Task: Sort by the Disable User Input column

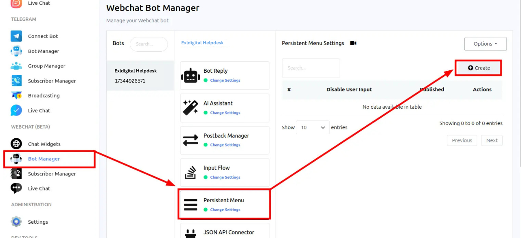Action: pos(349,90)
